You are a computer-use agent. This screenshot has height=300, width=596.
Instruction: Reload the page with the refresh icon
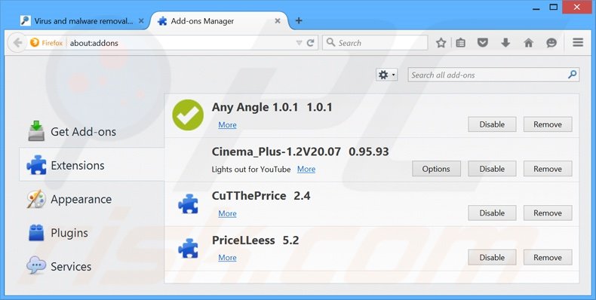click(x=311, y=43)
